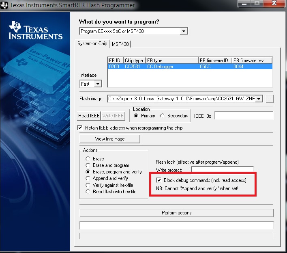Image resolution: width=287 pixels, height=253 pixels.
Task: Select the Append and verify radio button
Action: [x=88, y=178]
